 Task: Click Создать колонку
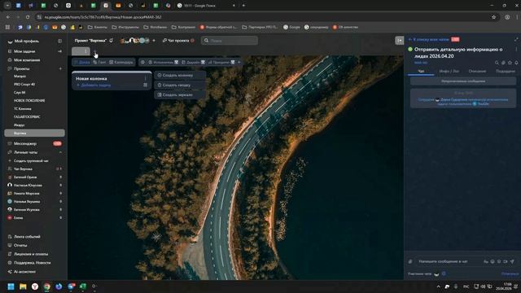(x=180, y=76)
